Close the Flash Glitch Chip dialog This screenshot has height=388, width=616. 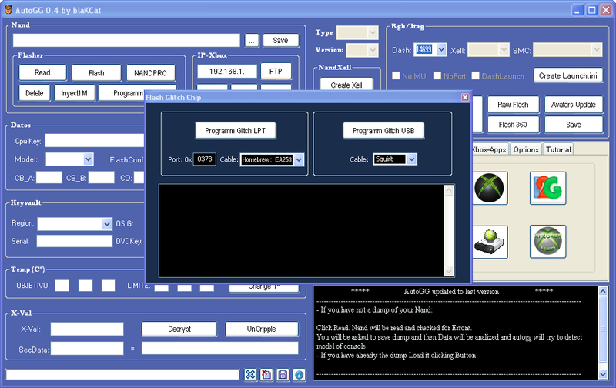tap(465, 97)
